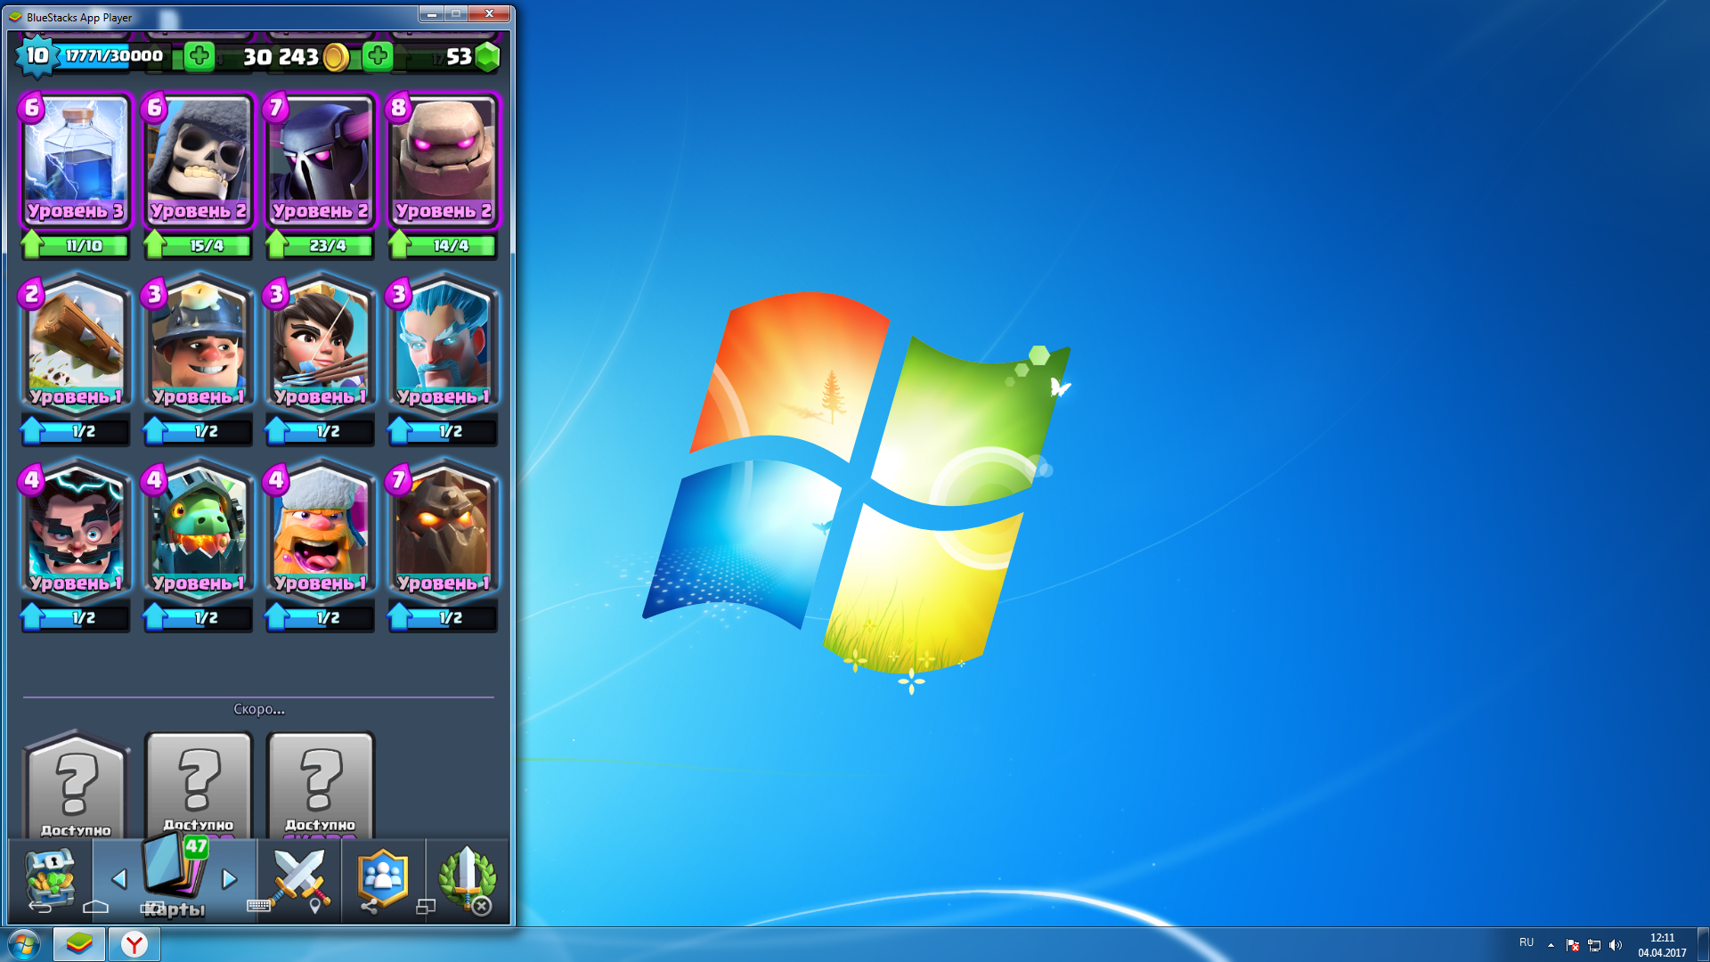Click the 17771/30000 experience bar
The width and height of the screenshot is (1710, 962).
[x=114, y=56]
